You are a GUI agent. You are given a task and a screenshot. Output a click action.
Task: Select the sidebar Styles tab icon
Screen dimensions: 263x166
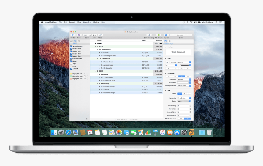click(75, 41)
